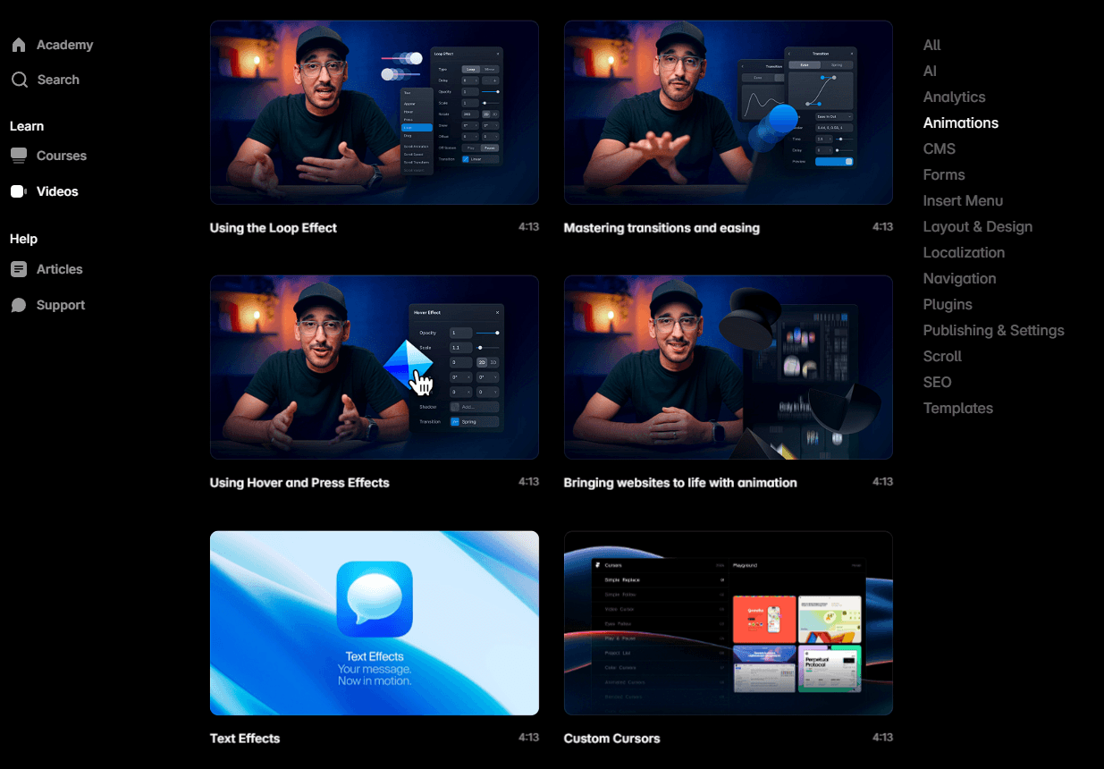This screenshot has width=1104, height=769.
Task: Click the Academy home icon
Action: click(19, 45)
